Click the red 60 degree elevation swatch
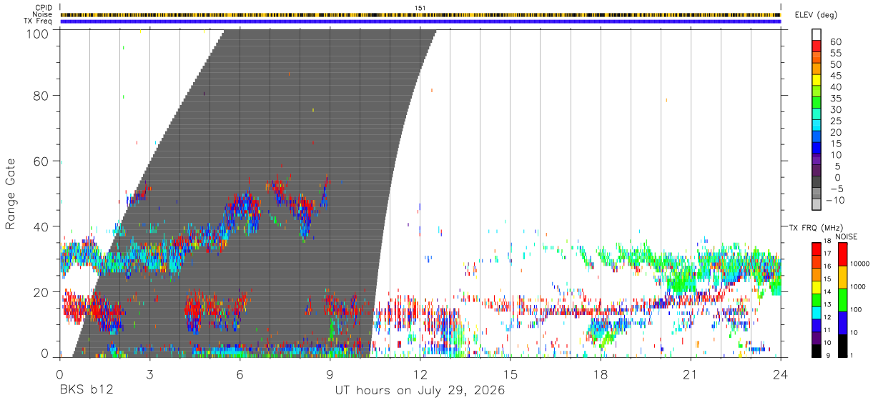The width and height of the screenshot is (878, 405). click(818, 46)
